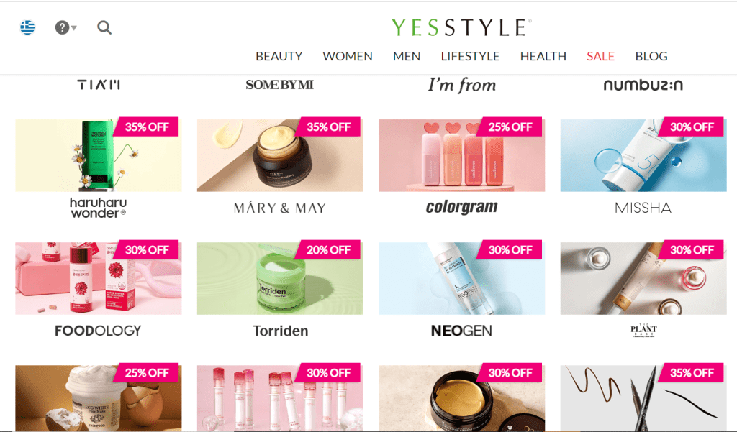Open the WOMEN menu
This screenshot has height=432, width=737.
click(348, 56)
